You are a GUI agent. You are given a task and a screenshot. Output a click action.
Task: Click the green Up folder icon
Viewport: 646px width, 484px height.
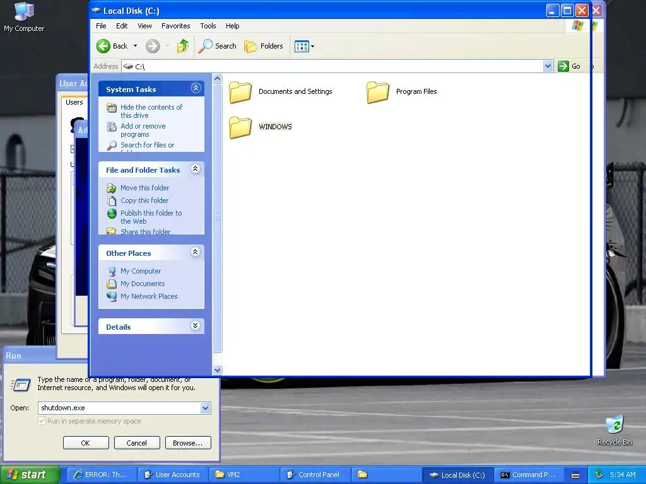click(182, 46)
